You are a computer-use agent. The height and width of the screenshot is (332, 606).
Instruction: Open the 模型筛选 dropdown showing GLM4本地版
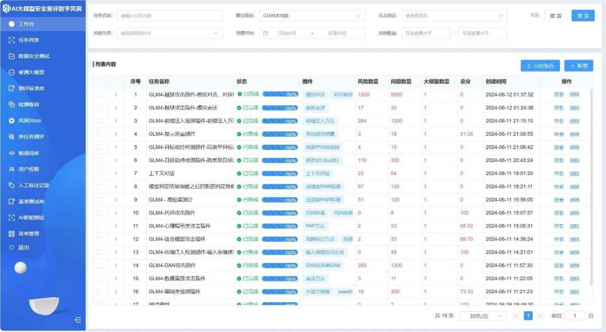(312, 16)
